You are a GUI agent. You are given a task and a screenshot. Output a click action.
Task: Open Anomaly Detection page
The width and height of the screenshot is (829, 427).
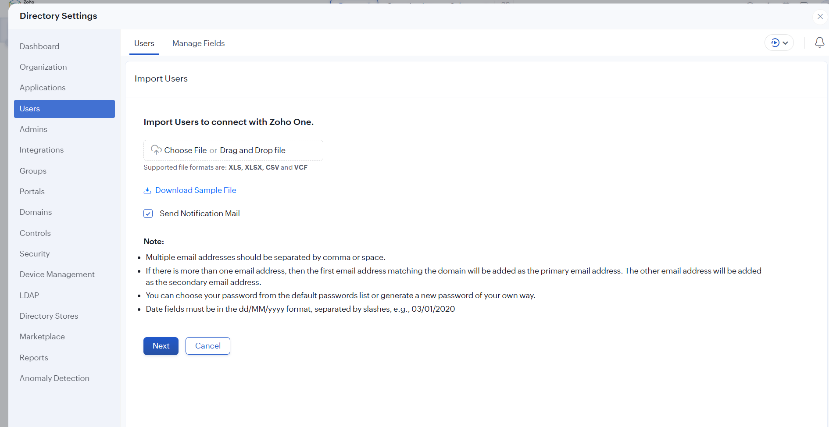click(54, 378)
